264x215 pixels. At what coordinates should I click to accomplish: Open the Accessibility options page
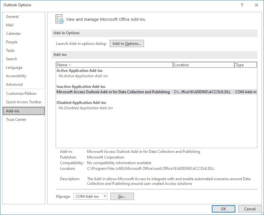24,76
